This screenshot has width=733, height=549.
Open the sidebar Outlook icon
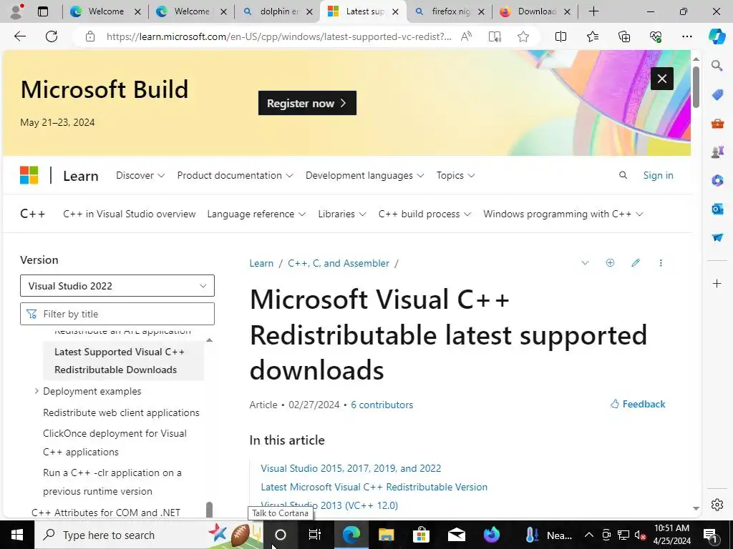[717, 209]
